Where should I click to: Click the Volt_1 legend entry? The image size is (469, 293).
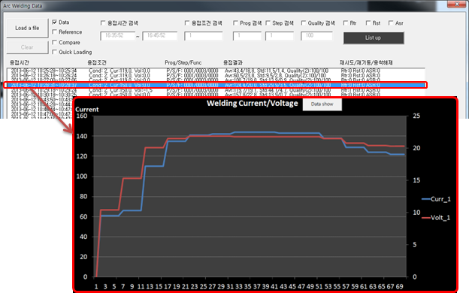436,218
